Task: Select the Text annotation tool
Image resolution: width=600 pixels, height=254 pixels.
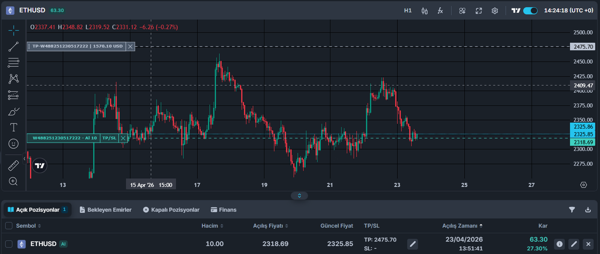Action: 13,127
